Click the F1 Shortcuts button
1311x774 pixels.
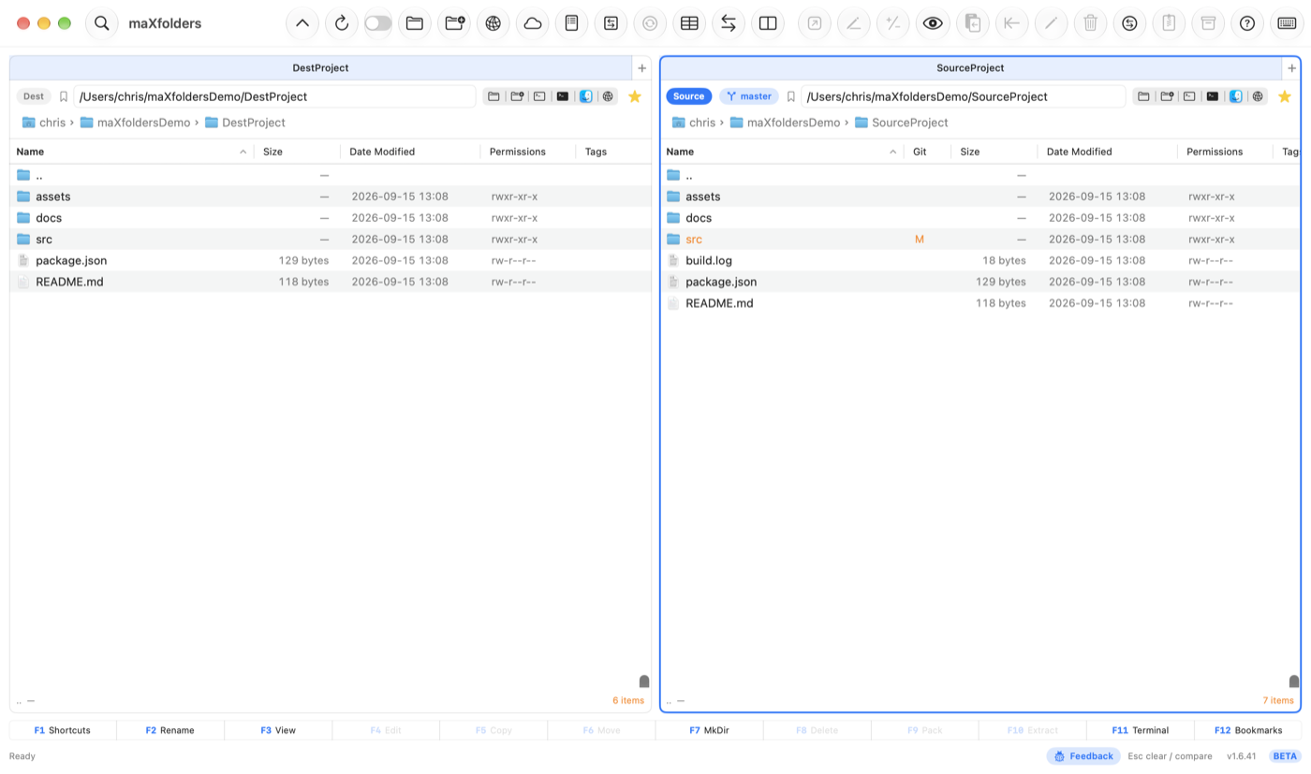63,730
